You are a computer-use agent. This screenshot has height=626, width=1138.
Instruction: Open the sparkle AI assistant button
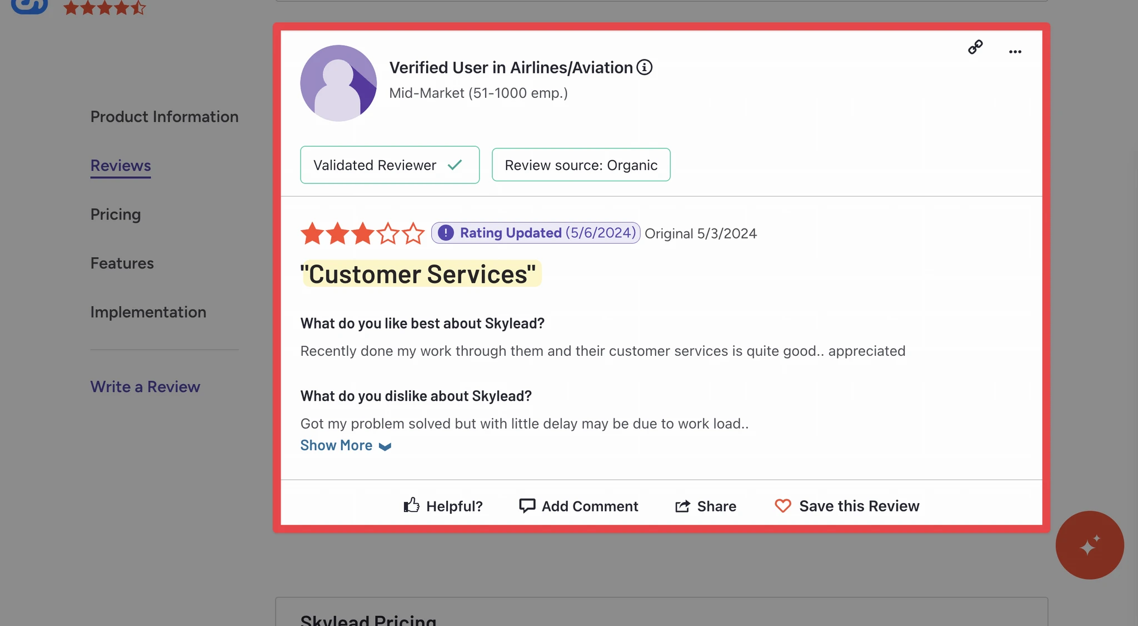click(1090, 545)
